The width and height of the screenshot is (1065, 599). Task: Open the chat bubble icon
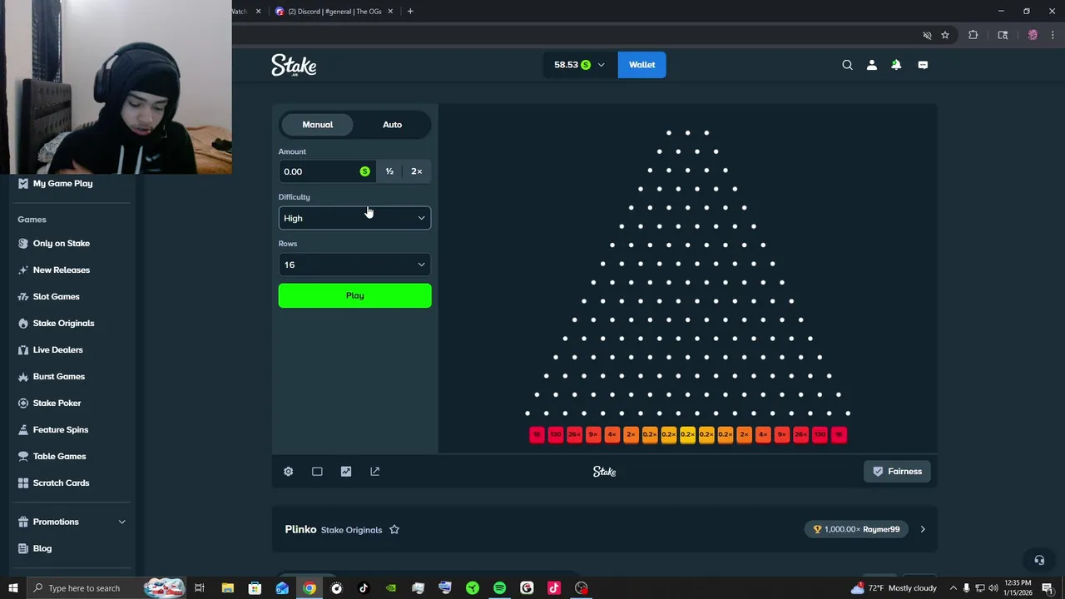click(923, 65)
